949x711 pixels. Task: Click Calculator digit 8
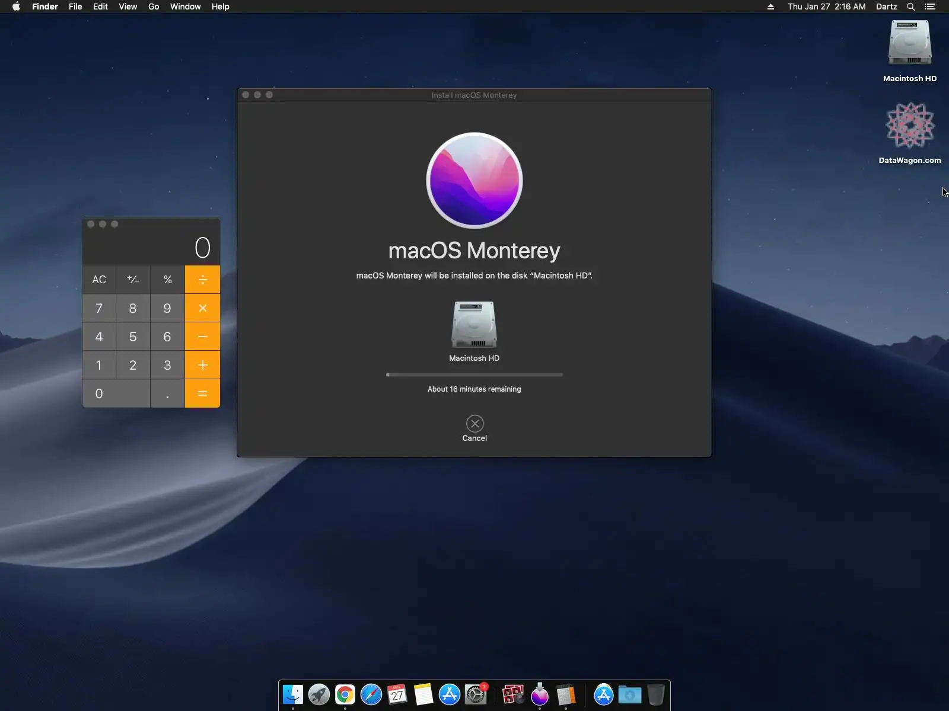[x=133, y=308]
